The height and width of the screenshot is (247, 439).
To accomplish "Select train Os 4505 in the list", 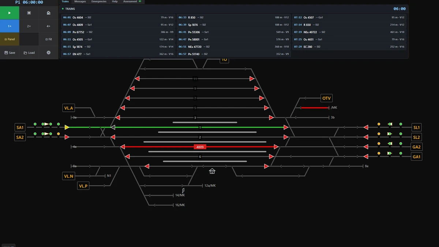I will click(x=118, y=39).
